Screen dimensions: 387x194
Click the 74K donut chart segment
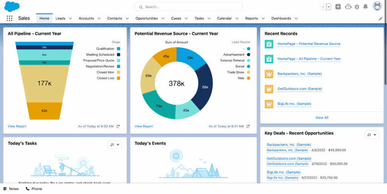click(x=159, y=106)
